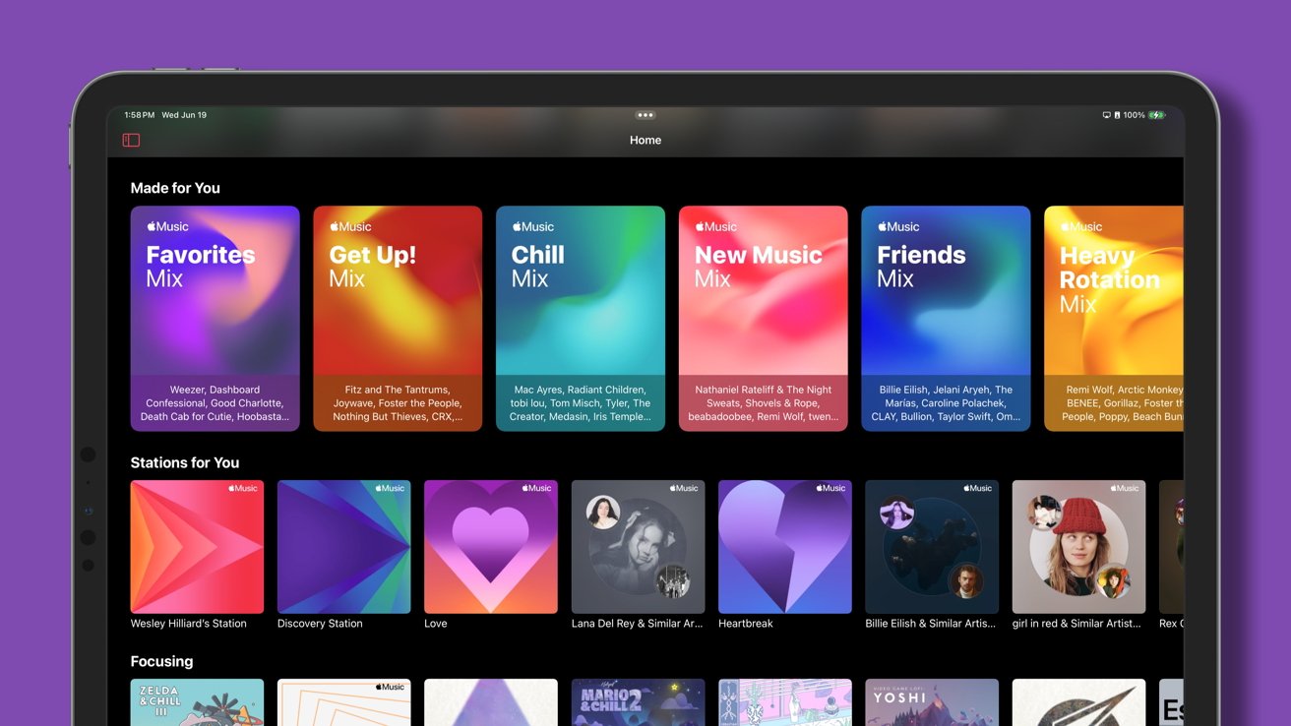
Task: Select the Lana Del Rey & Similar Ar... label
Action: 638,624
